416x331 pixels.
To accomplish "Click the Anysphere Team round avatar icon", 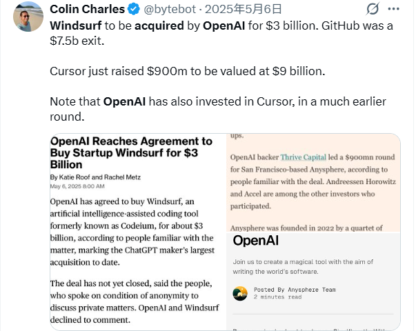I will (240, 294).
